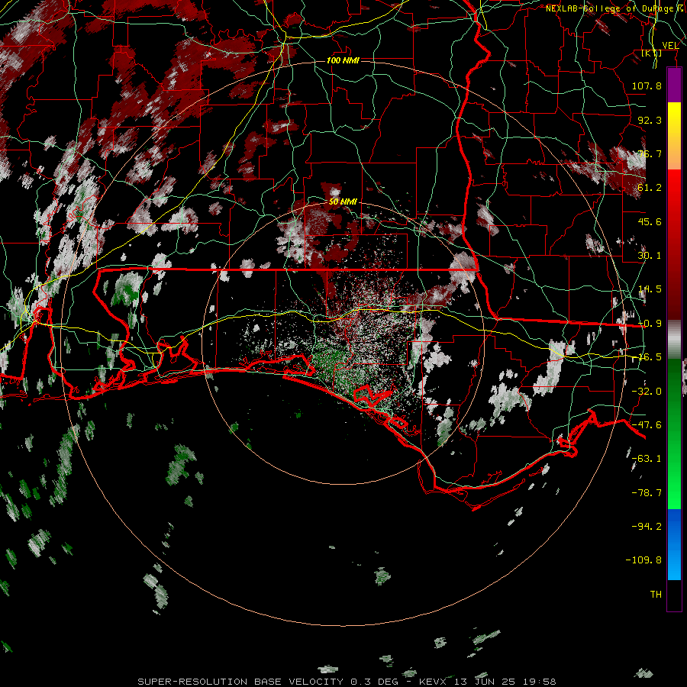Click the 76.7 legend value
The width and height of the screenshot is (687, 687).
[x=650, y=153]
